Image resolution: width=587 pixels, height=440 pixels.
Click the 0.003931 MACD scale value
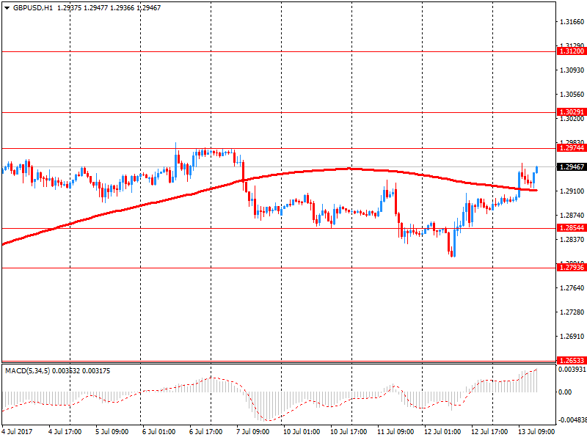(x=572, y=370)
